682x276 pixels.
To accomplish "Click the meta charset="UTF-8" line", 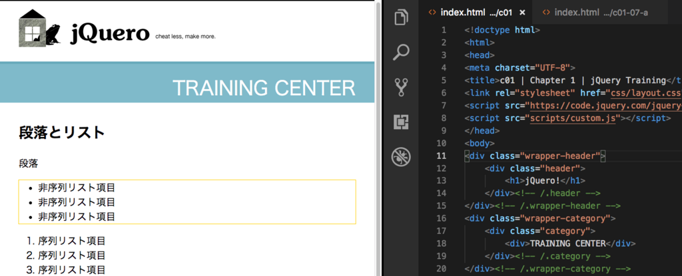I will pyautogui.click(x=519, y=68).
